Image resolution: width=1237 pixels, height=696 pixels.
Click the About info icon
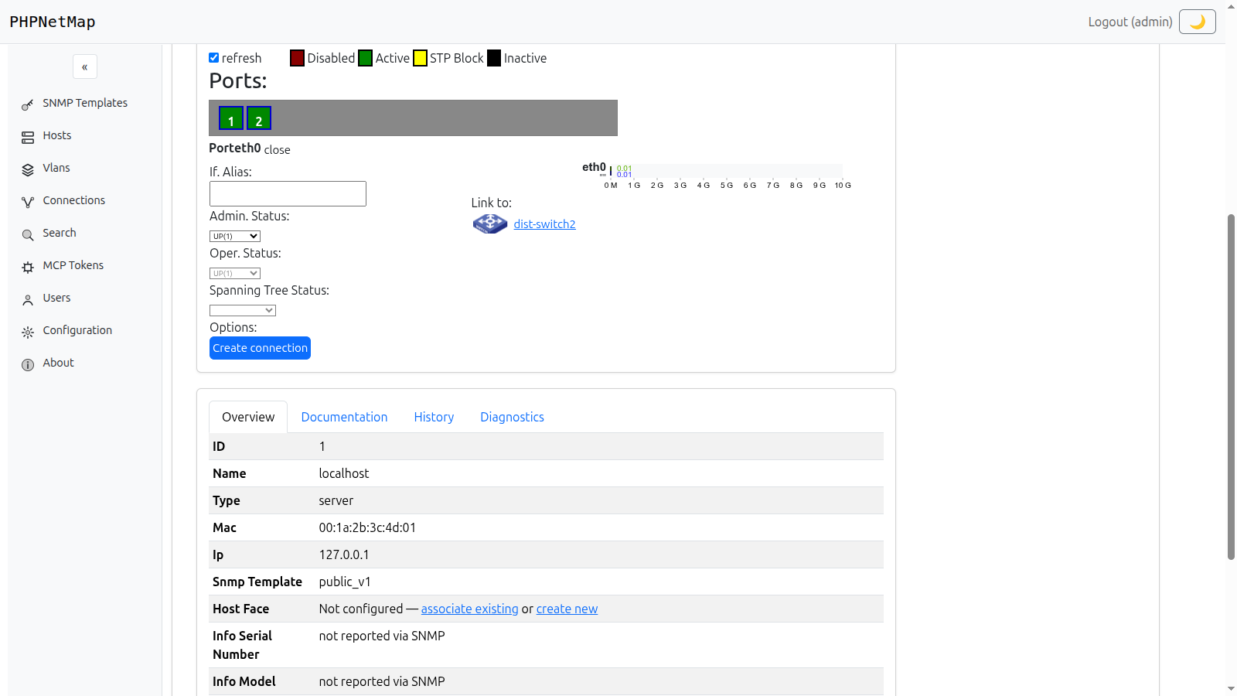pyautogui.click(x=28, y=364)
